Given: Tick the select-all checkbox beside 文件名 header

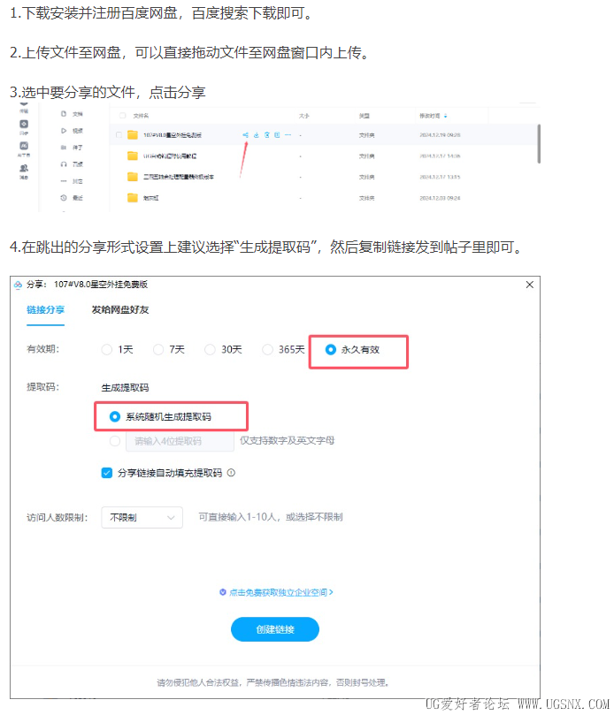Looking at the screenshot, I should pyautogui.click(x=122, y=116).
